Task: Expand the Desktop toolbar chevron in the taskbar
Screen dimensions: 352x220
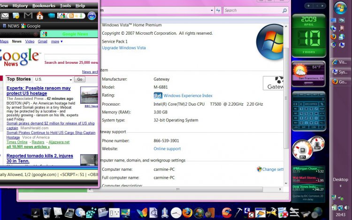Action: 340,186
